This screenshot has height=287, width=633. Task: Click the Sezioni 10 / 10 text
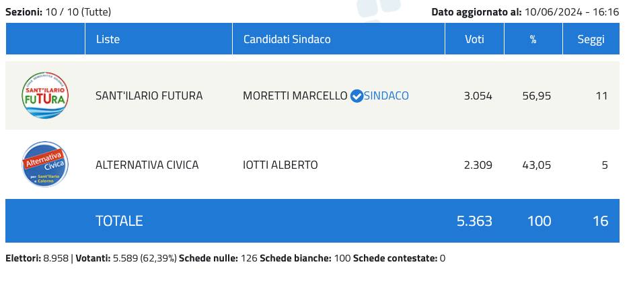(59, 11)
